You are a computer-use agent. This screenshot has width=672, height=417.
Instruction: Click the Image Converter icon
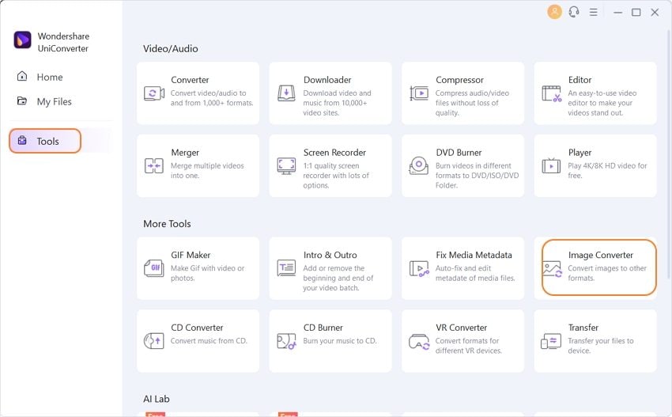pos(552,269)
